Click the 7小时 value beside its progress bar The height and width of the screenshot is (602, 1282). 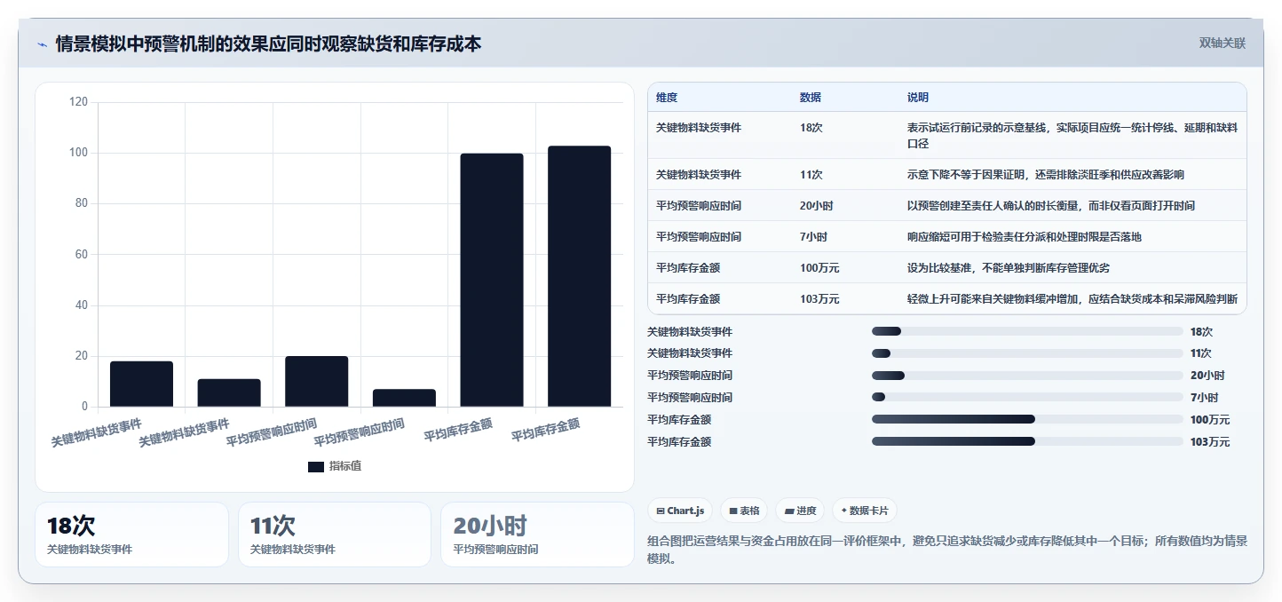coord(1205,397)
